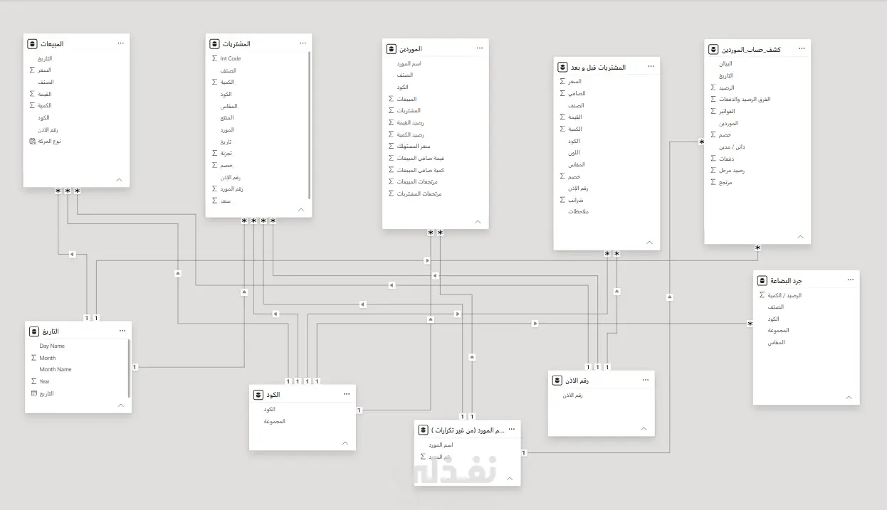
Task: Collapse the كشف_حساب_الموردين table card
Action: 800,237
